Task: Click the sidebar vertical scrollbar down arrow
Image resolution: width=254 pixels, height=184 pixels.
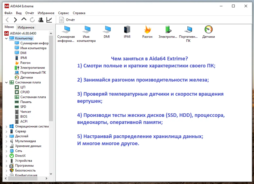Action: point(51,174)
